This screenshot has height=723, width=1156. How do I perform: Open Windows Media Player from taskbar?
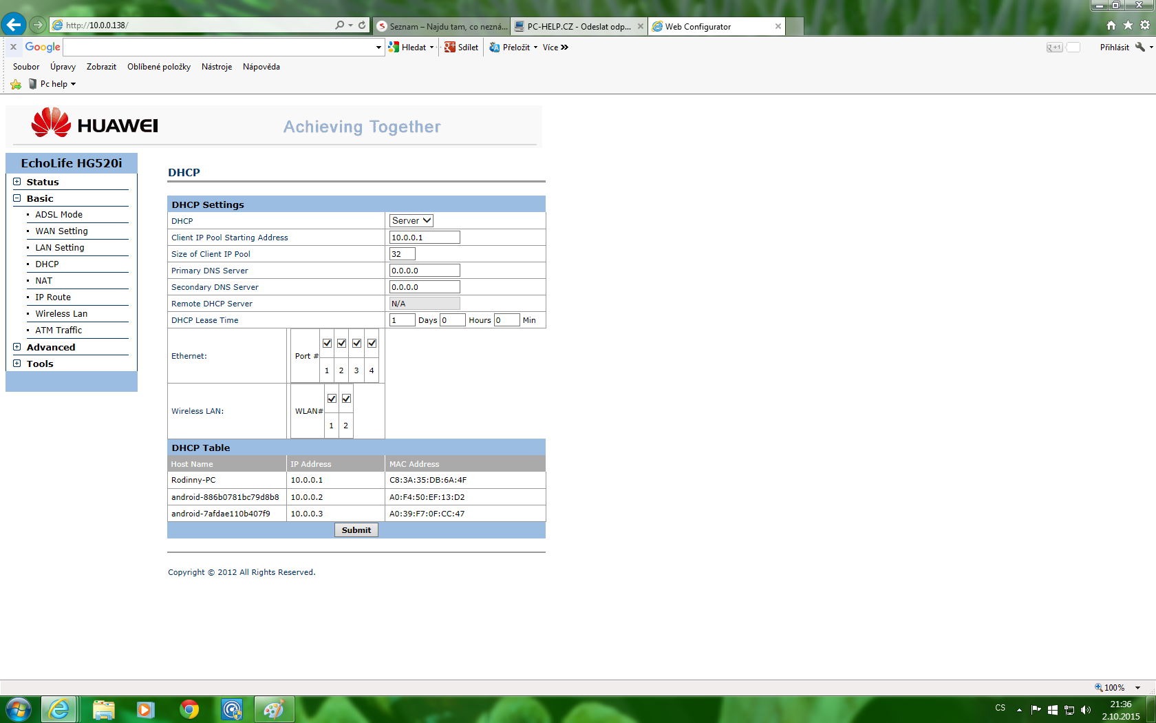pos(145,709)
